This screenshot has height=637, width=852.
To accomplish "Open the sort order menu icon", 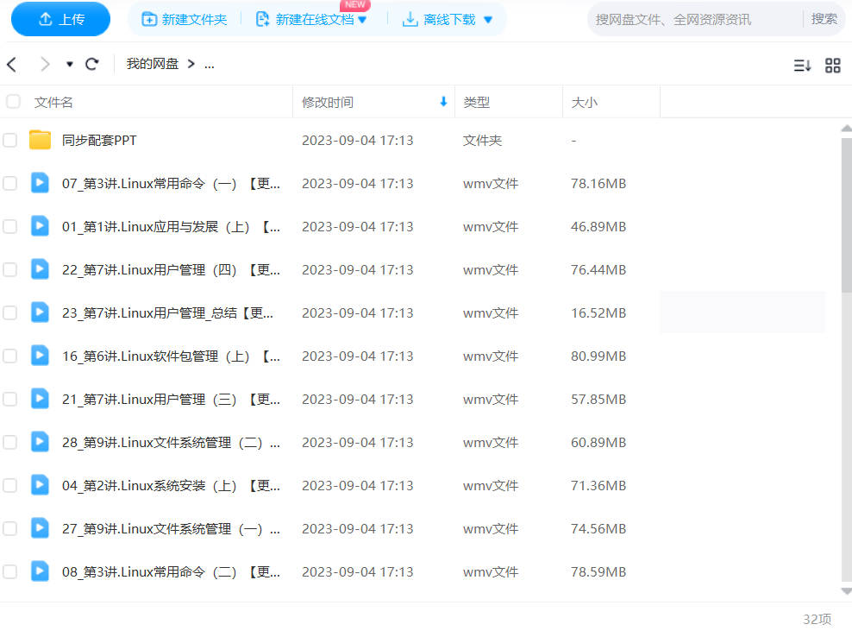I will (802, 66).
